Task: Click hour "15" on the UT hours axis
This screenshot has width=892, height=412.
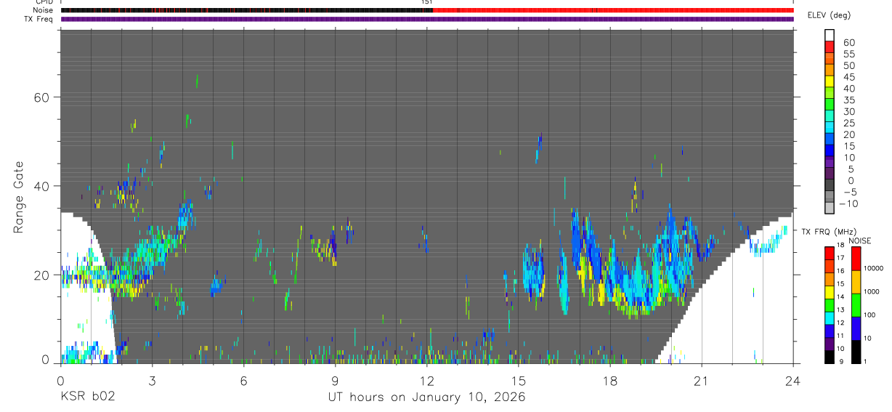Action: [519, 380]
